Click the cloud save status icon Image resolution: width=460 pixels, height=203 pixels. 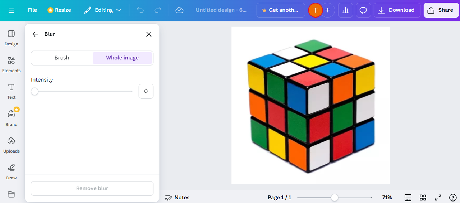(179, 10)
